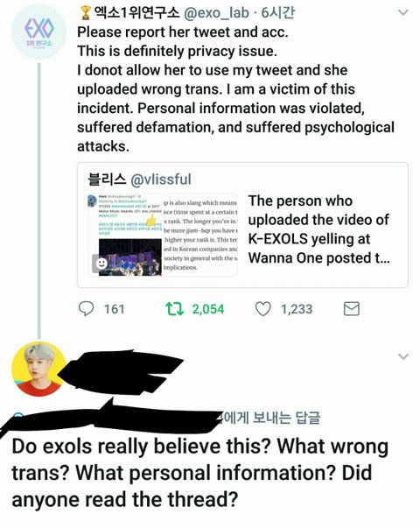Send tweet via envelope message icon
This screenshot has width=420, height=528.
tap(352, 309)
